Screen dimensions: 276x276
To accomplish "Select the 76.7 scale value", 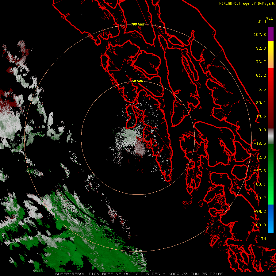I will click(x=261, y=62).
